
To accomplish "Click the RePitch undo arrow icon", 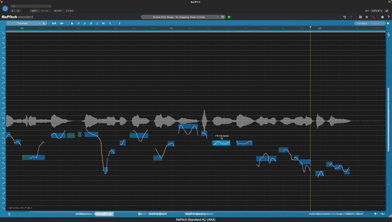I will click(345, 17).
